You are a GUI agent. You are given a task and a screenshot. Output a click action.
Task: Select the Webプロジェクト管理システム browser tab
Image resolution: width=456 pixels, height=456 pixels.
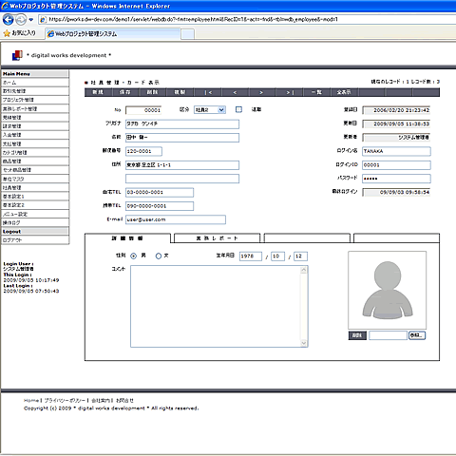113,34
